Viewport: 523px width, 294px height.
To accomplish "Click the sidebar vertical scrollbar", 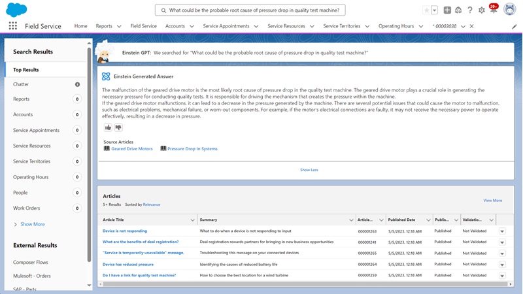I will click(89, 154).
